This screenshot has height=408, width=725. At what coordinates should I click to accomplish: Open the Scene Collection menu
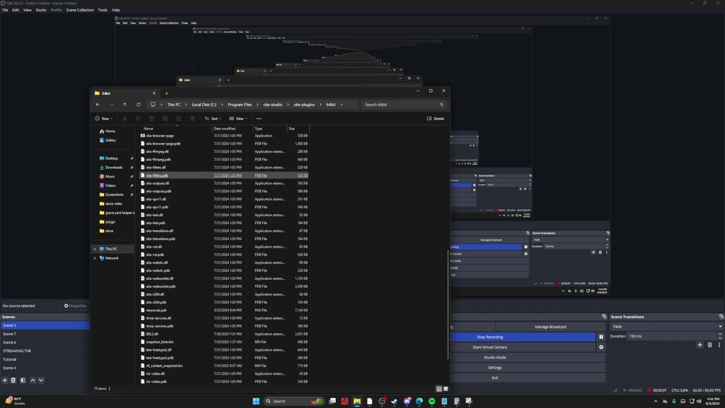point(80,10)
